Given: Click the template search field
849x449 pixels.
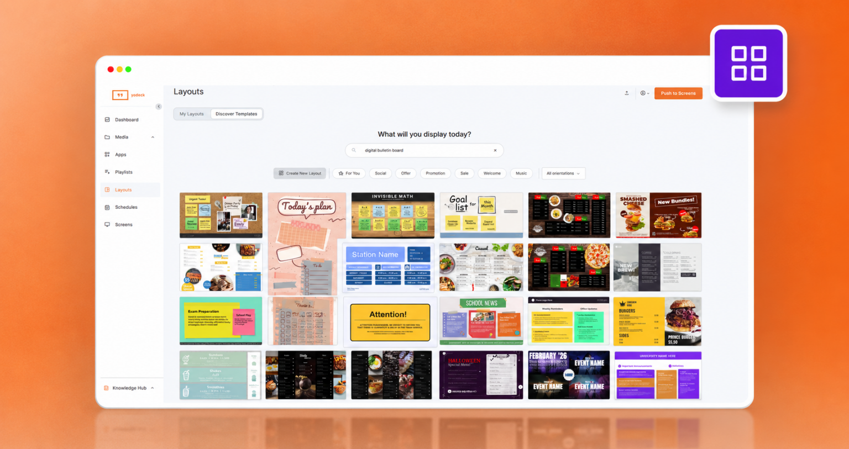Looking at the screenshot, I should click(x=424, y=150).
